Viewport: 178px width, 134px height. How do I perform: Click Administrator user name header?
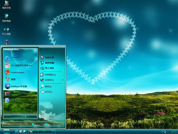click(x=11, y=49)
